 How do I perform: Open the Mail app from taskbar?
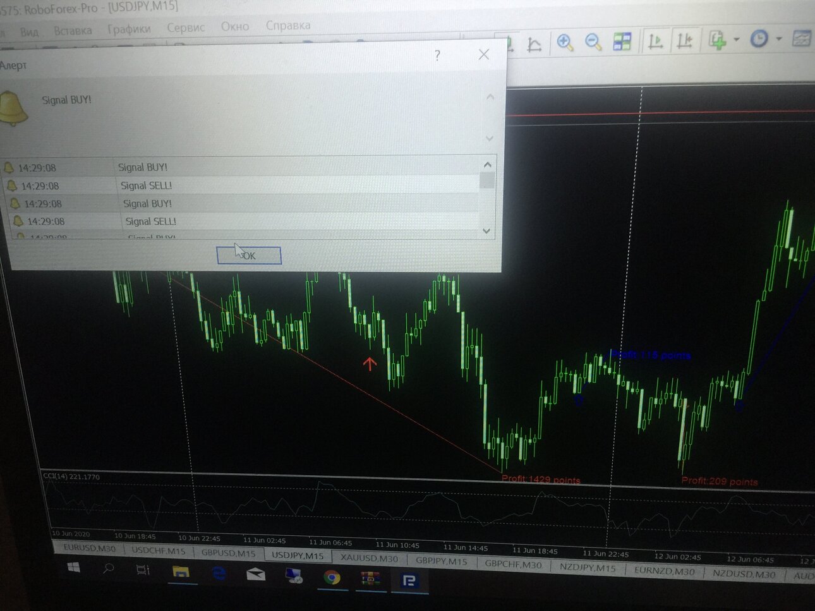(255, 575)
